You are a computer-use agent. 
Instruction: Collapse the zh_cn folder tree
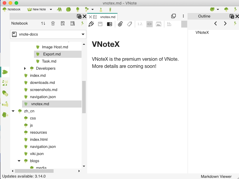(13, 111)
